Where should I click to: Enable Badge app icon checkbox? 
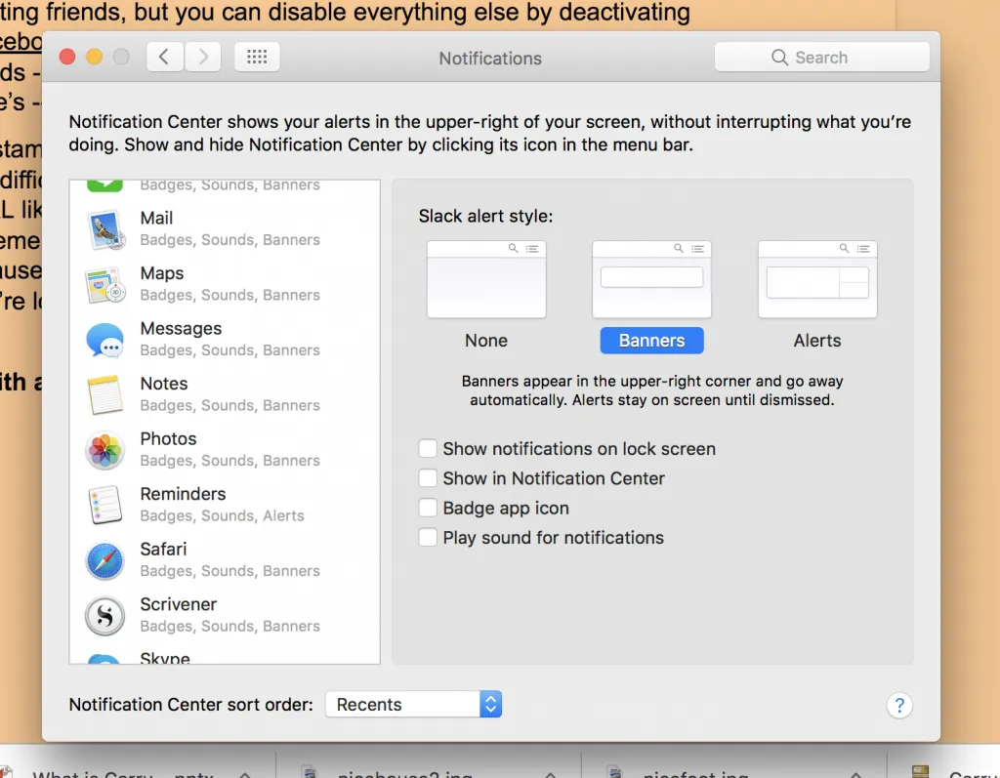pos(428,508)
